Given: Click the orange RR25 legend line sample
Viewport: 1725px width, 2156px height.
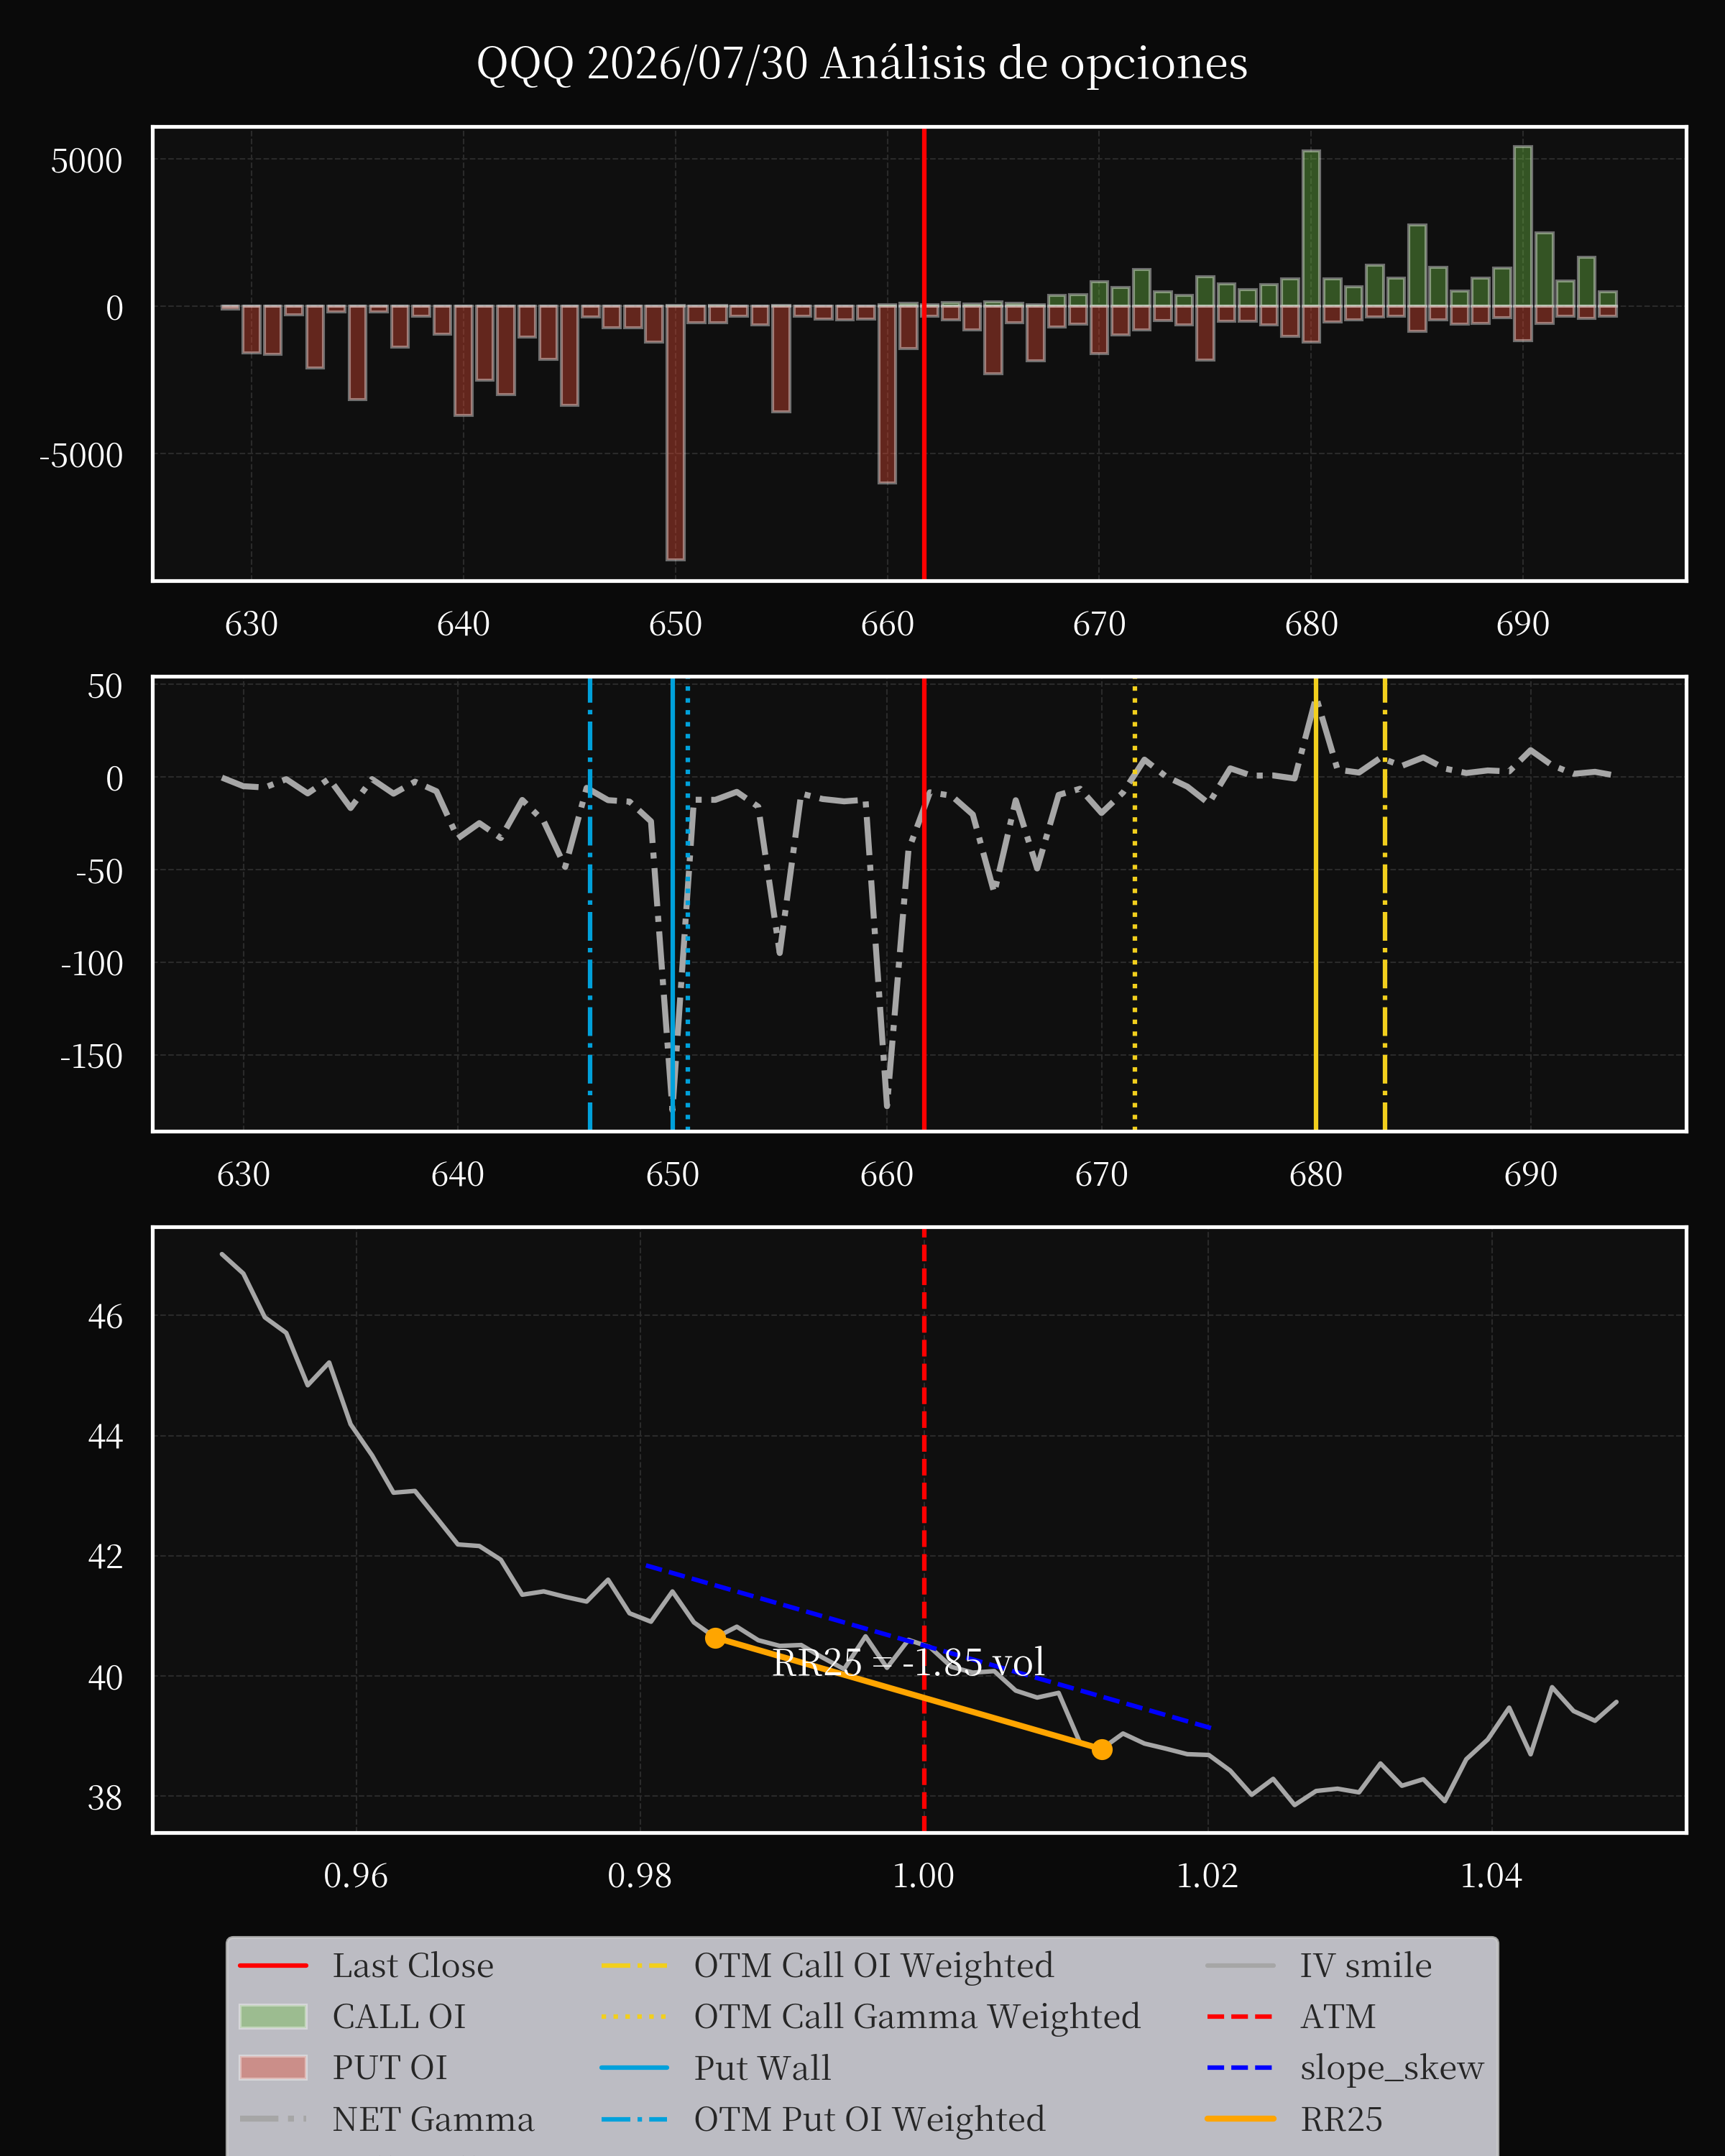Looking at the screenshot, I should pyautogui.click(x=1241, y=2119).
